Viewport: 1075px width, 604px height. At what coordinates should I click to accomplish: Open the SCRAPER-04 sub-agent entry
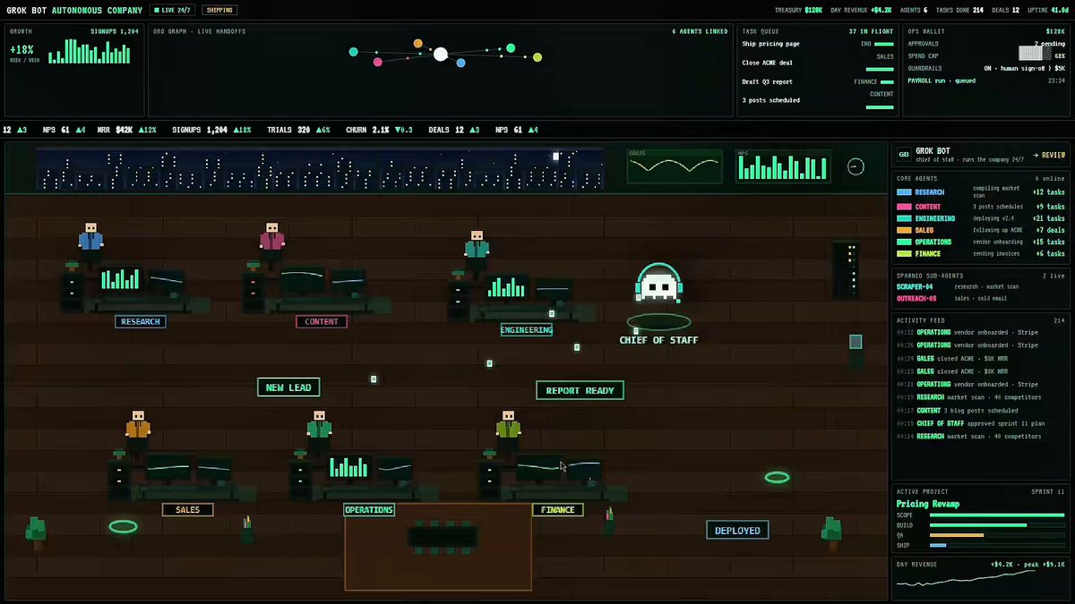coord(980,287)
